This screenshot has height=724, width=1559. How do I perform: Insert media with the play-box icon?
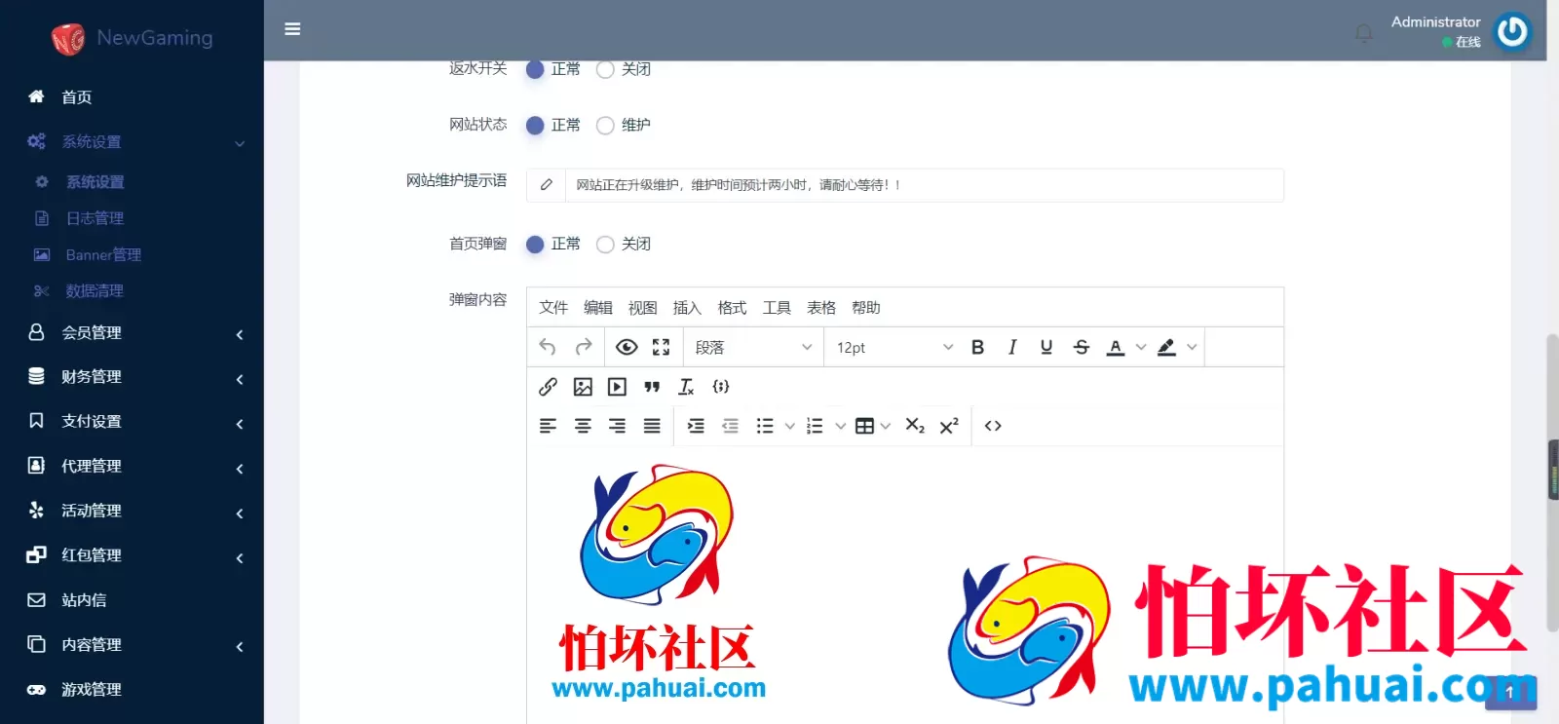617,387
